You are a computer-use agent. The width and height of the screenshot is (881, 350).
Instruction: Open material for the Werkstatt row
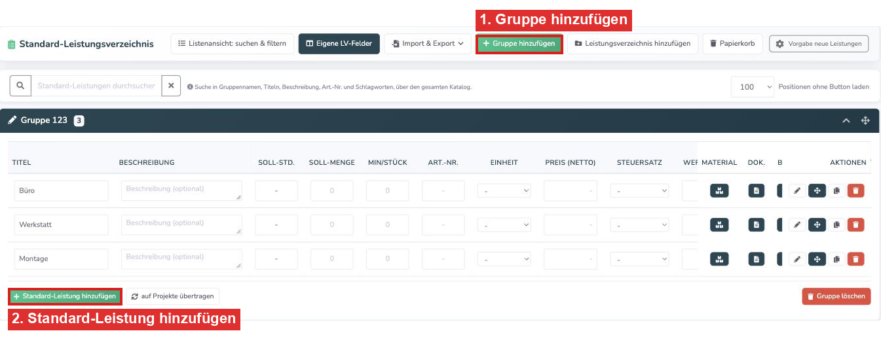point(719,224)
